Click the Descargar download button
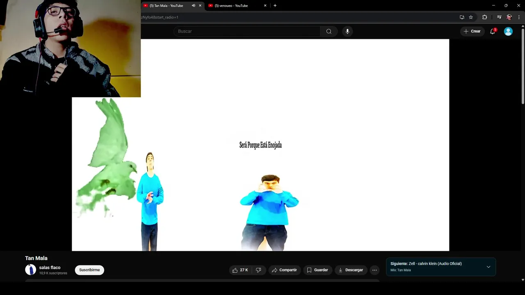The width and height of the screenshot is (525, 295). click(351, 270)
